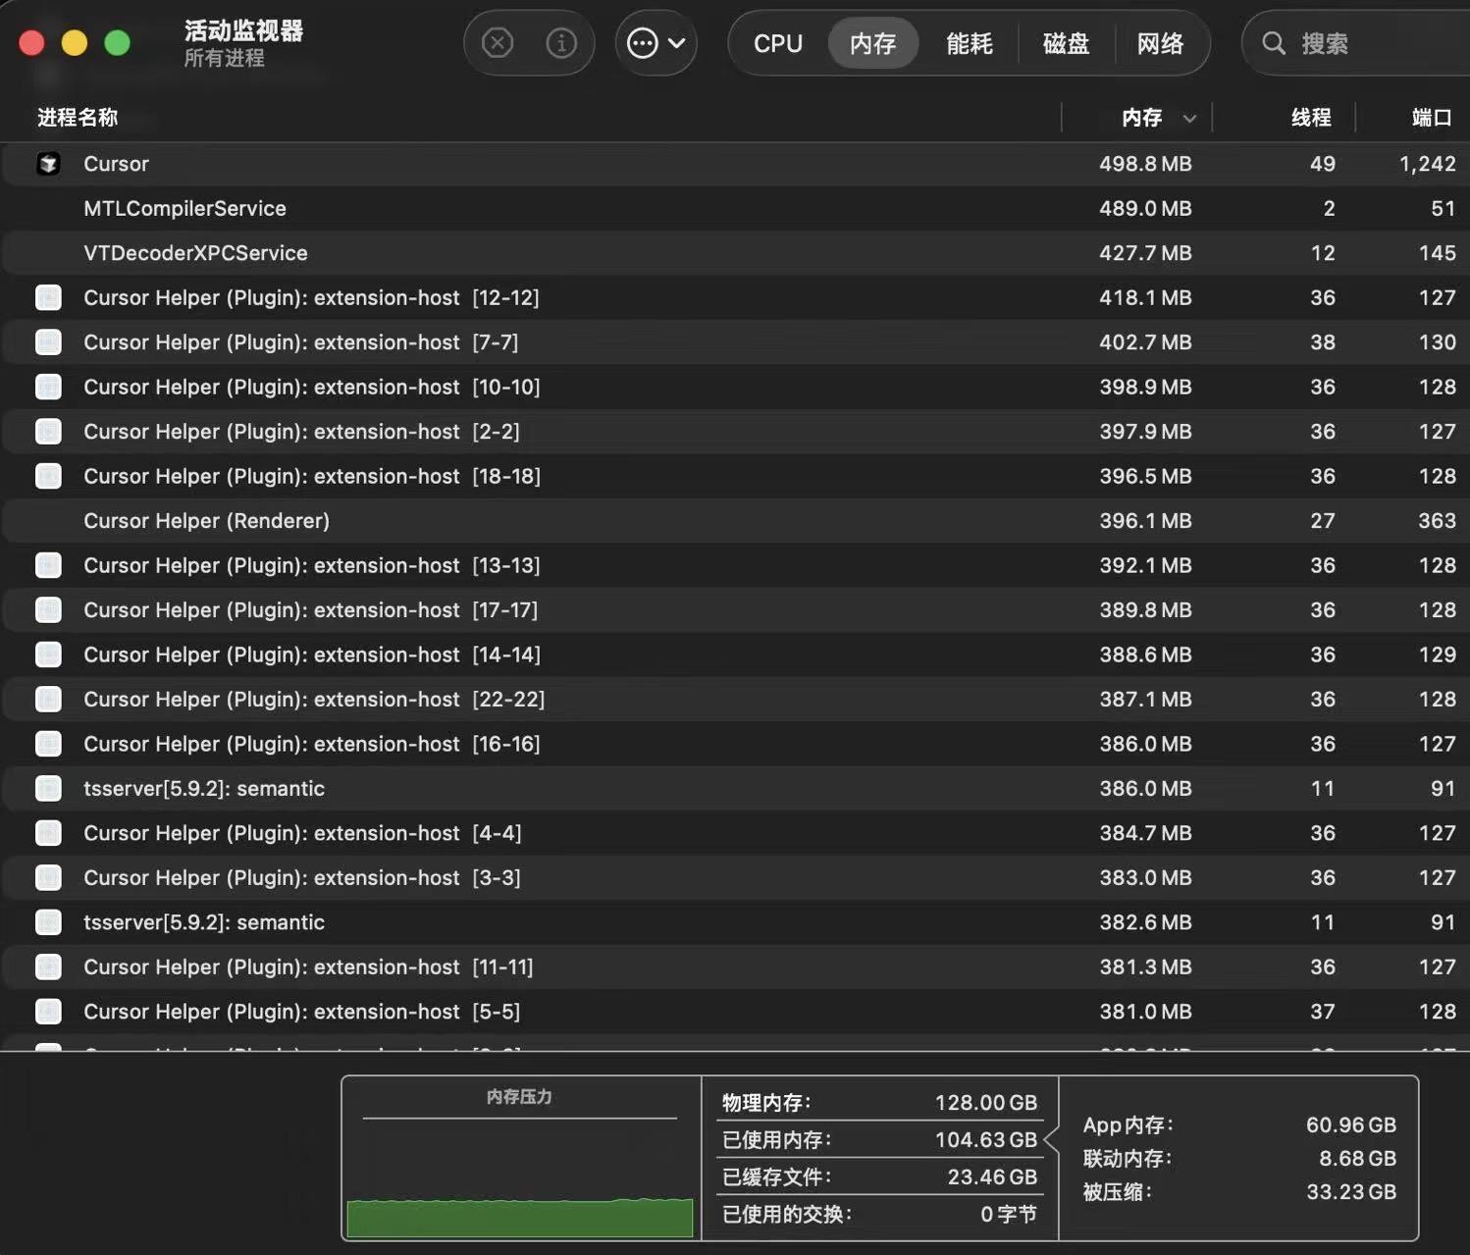The image size is (1470, 1255).
Task: Sort by 进程名称 column header
Action: click(78, 118)
